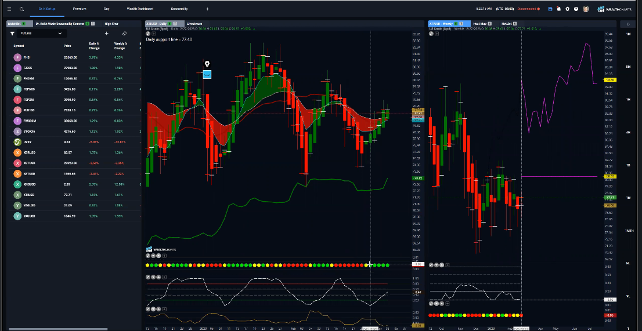642x331 pixels.
Task: Toggle the S badge on the Heat Map tab
Action: [x=490, y=24]
